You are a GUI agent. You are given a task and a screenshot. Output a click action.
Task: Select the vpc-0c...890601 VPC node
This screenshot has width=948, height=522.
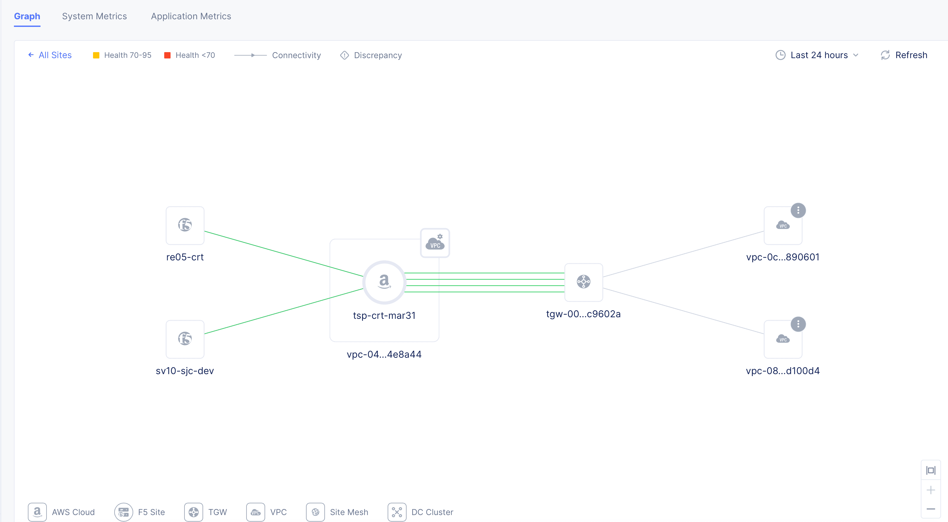click(x=783, y=226)
